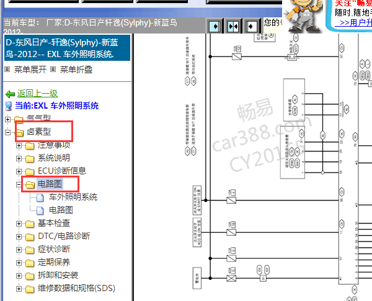The image size is (372, 301).
Task: Click 菜单折叠 to collapse all menus
Action: point(76,70)
